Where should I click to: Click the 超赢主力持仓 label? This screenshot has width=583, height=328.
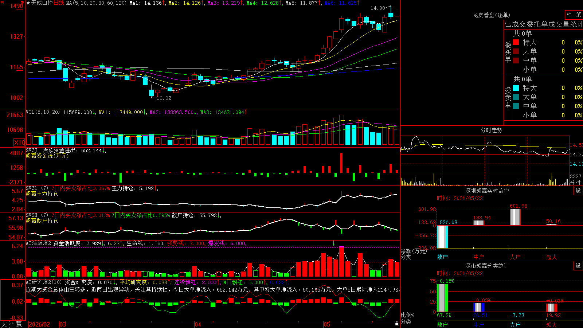[42, 194]
